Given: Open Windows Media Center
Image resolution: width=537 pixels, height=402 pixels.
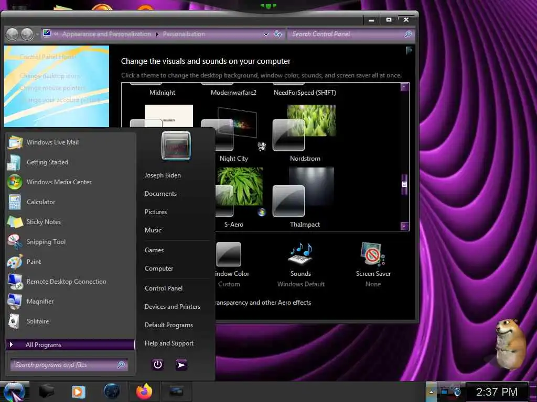Looking at the screenshot, I should 70,182.
